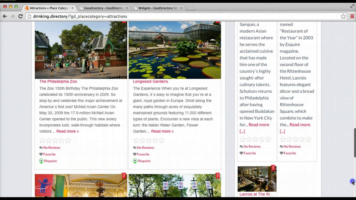Image resolution: width=356 pixels, height=200 pixels.
Task: Toggle Favorite under the Sampan sidebar listing
Action: [241, 153]
